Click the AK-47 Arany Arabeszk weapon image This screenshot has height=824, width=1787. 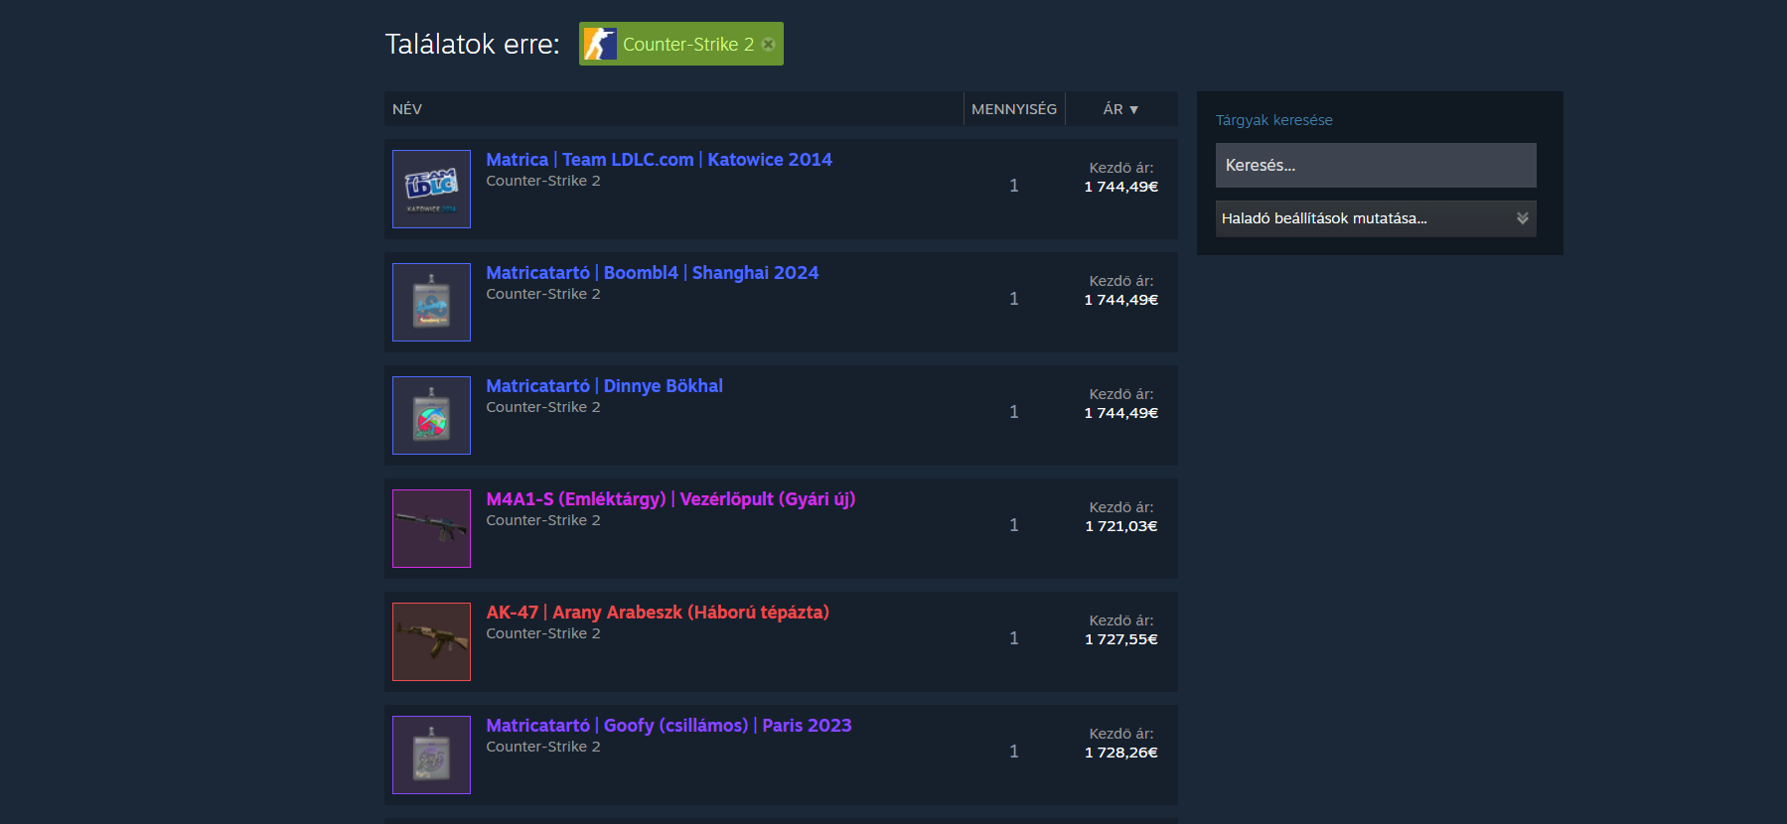coord(431,641)
